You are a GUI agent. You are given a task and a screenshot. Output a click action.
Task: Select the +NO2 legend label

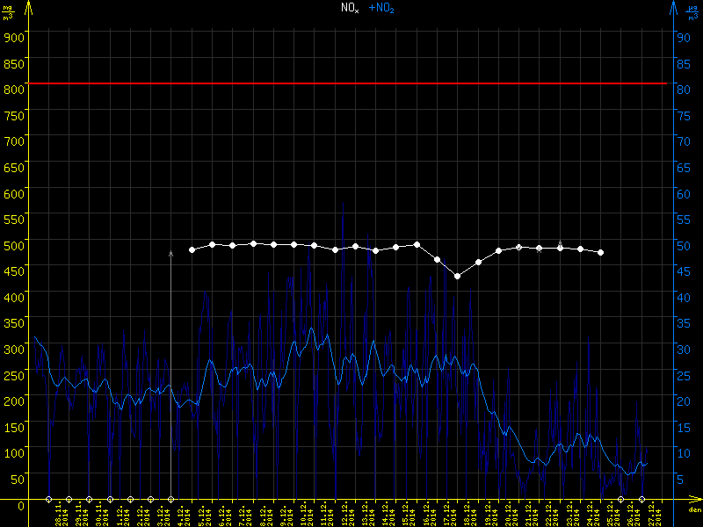(x=381, y=8)
